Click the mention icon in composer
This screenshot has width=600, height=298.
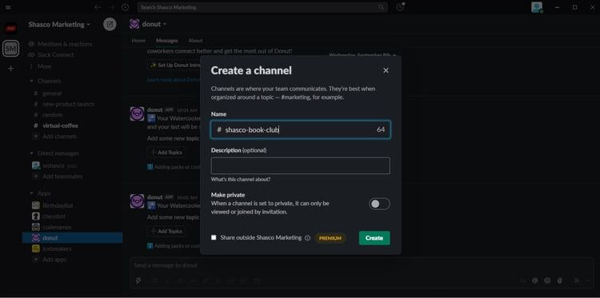click(x=534, y=280)
